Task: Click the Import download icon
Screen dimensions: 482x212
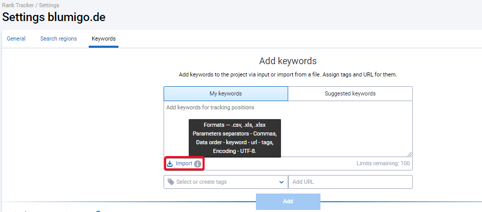Action: tap(170, 164)
